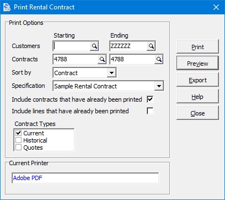Image resolution: width=225 pixels, height=200 pixels.
Task: Click the Preview button
Action: pyautogui.click(x=197, y=63)
